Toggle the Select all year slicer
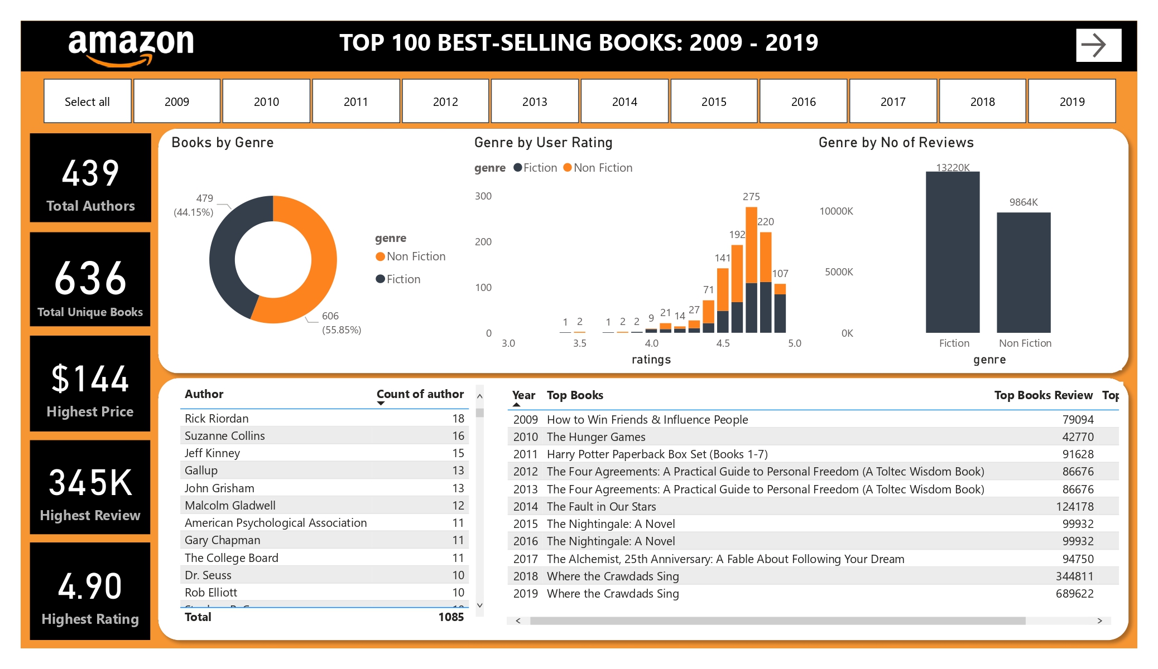Image resolution: width=1158 pixels, height=669 pixels. [87, 101]
